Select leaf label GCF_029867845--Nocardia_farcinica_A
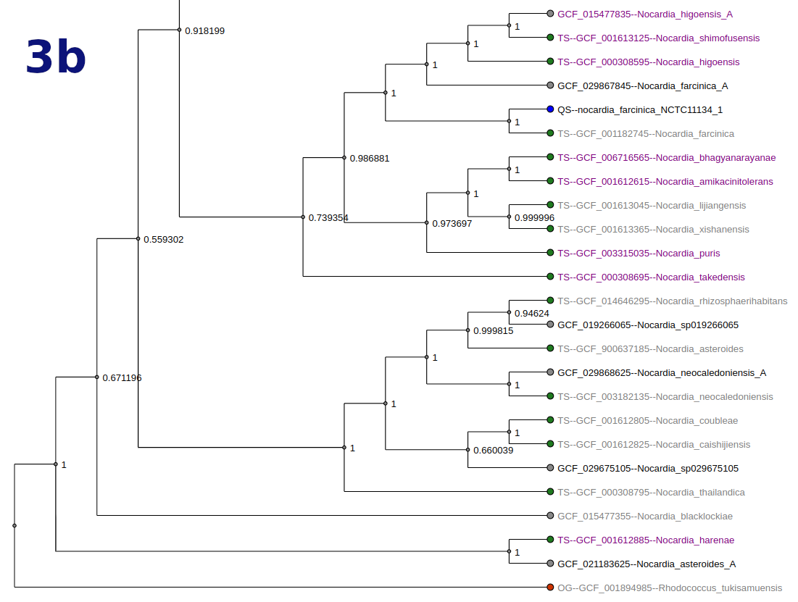 click(643, 86)
